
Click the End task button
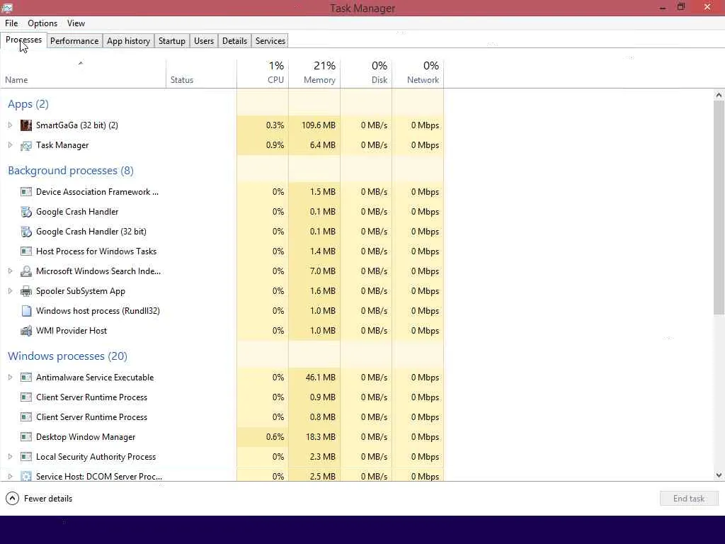(689, 499)
